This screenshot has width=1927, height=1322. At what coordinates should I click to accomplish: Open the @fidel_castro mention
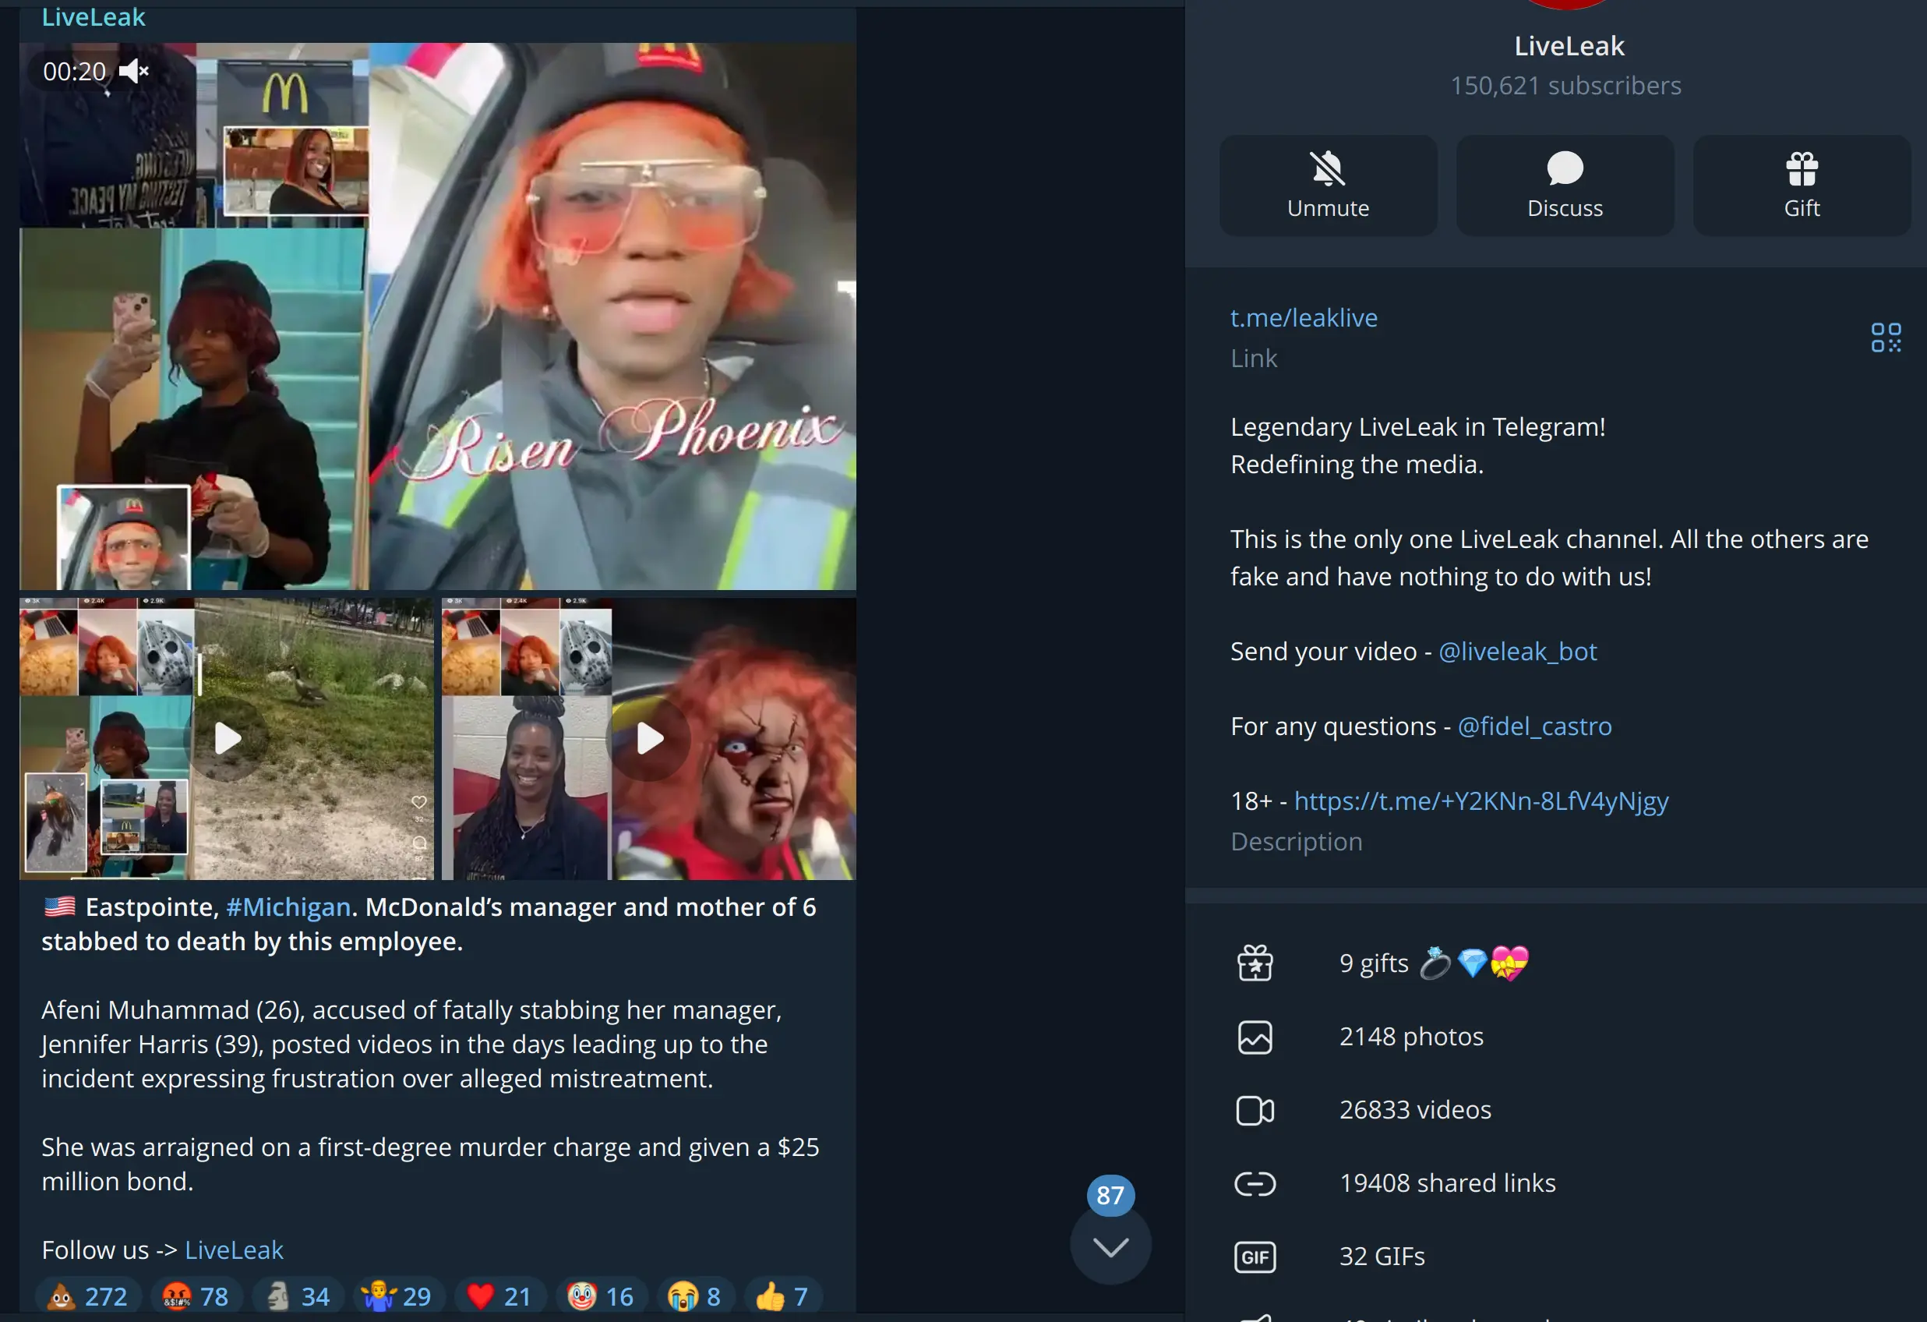click(1535, 726)
